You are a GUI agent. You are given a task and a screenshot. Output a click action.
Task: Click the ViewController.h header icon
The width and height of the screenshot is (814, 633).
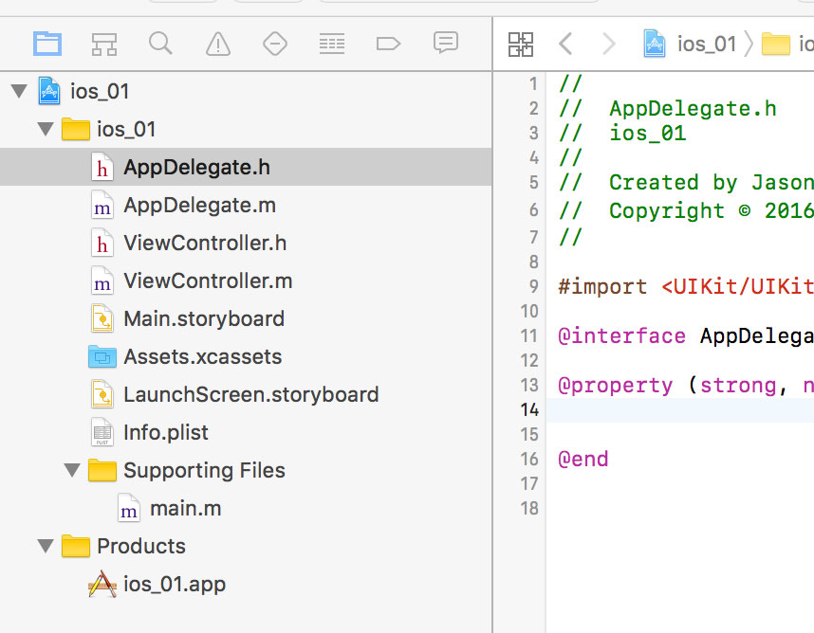click(x=102, y=243)
